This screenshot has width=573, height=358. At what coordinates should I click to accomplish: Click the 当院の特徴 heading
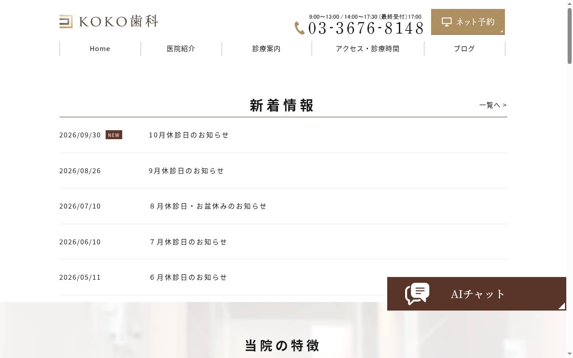(282, 345)
